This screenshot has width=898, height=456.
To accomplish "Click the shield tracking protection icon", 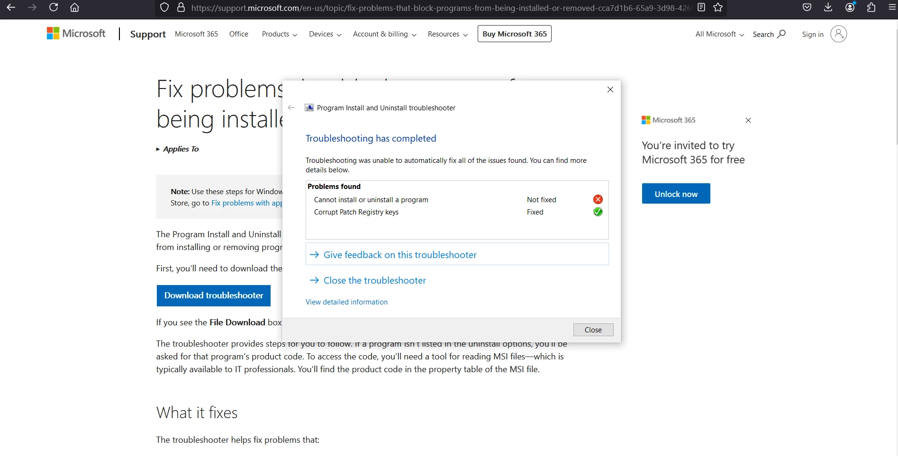I will (x=164, y=8).
